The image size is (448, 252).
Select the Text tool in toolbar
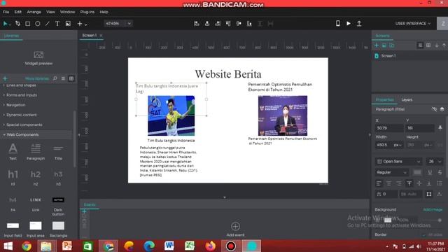pyautogui.click(x=57, y=24)
